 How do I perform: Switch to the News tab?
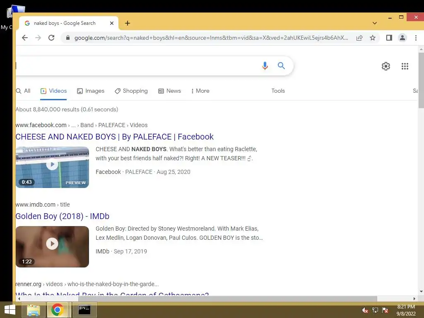pos(169,91)
